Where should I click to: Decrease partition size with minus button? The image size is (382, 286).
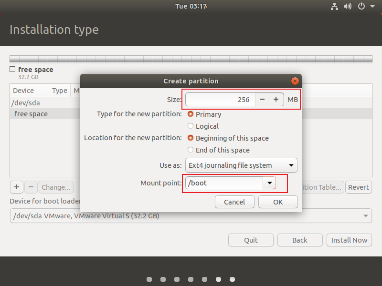[262, 100]
